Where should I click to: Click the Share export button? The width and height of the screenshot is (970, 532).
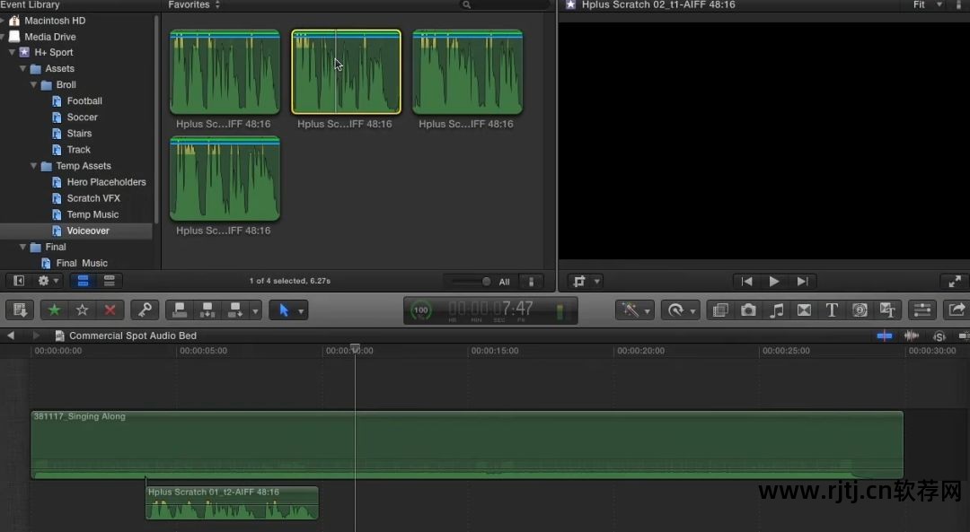(957, 310)
